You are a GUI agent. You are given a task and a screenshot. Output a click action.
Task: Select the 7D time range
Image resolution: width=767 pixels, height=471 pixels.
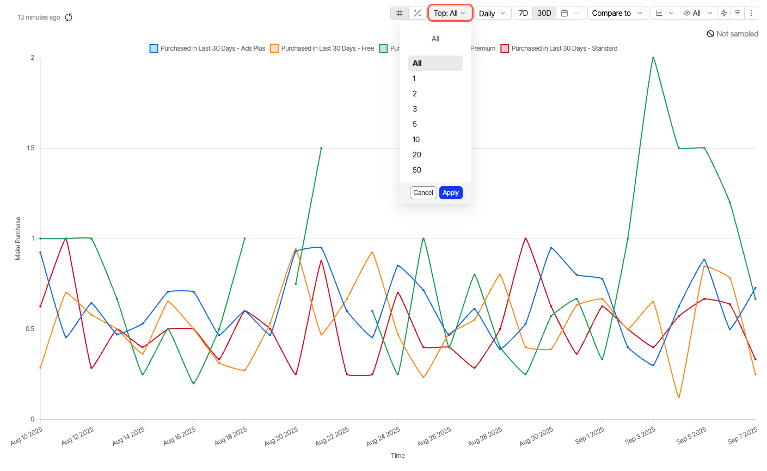pyautogui.click(x=523, y=13)
